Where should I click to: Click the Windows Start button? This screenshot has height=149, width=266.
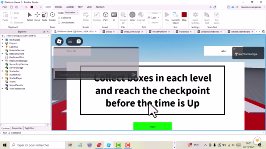click(5, 145)
